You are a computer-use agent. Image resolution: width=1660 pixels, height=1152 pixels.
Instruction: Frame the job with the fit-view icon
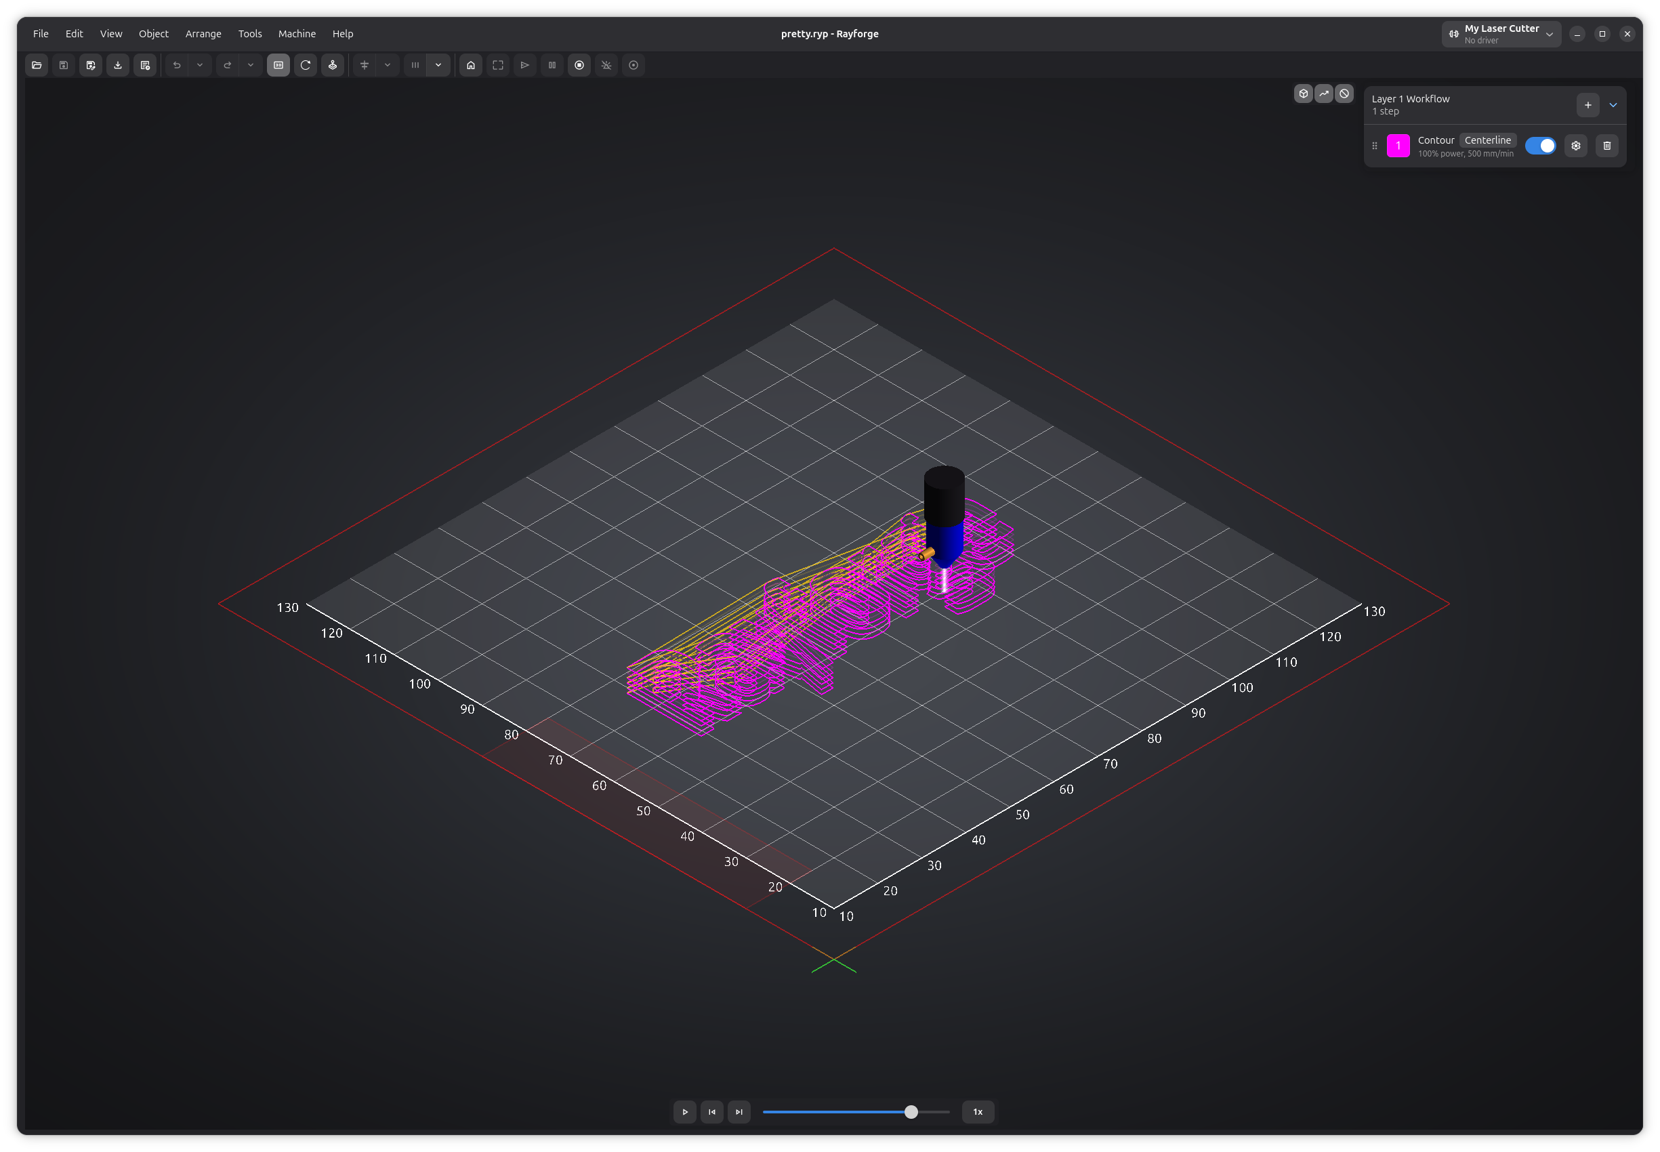tap(497, 65)
